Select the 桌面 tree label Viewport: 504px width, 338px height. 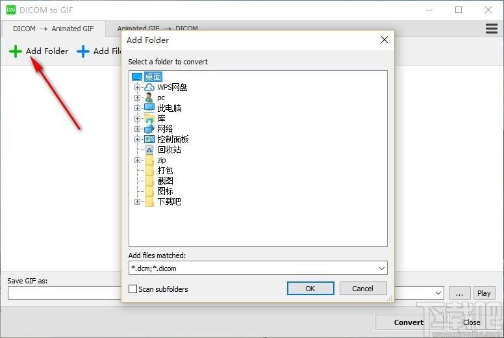pyautogui.click(x=153, y=77)
